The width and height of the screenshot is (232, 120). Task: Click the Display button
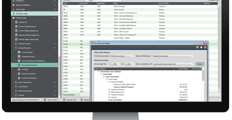tap(200, 64)
